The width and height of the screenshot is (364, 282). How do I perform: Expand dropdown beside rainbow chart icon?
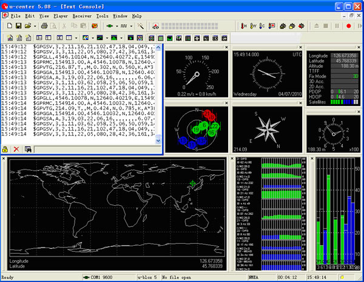pyautogui.click(x=93, y=38)
